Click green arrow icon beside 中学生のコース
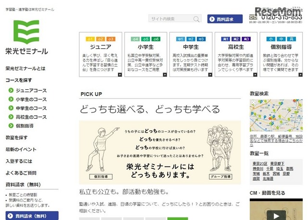308x220 pixels. (11, 108)
